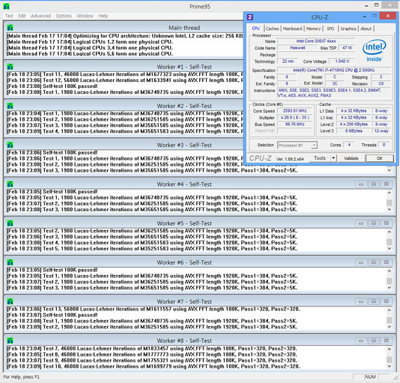The height and width of the screenshot is (383, 400).
Task: Open the Options menu in Prime95
Action: 64,16
